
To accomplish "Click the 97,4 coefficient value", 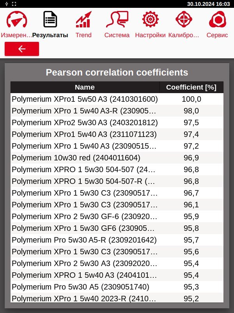I will tap(191, 134).
